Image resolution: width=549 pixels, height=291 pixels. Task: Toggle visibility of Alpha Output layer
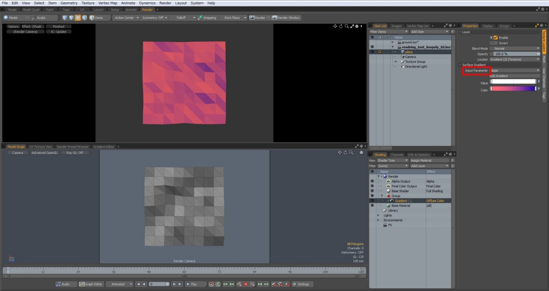point(372,181)
